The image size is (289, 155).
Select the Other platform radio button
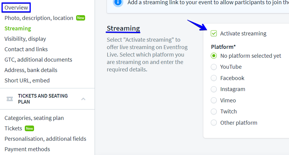(x=214, y=123)
